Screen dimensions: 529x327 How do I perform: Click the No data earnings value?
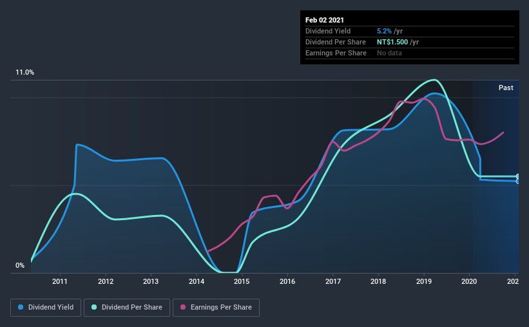389,53
